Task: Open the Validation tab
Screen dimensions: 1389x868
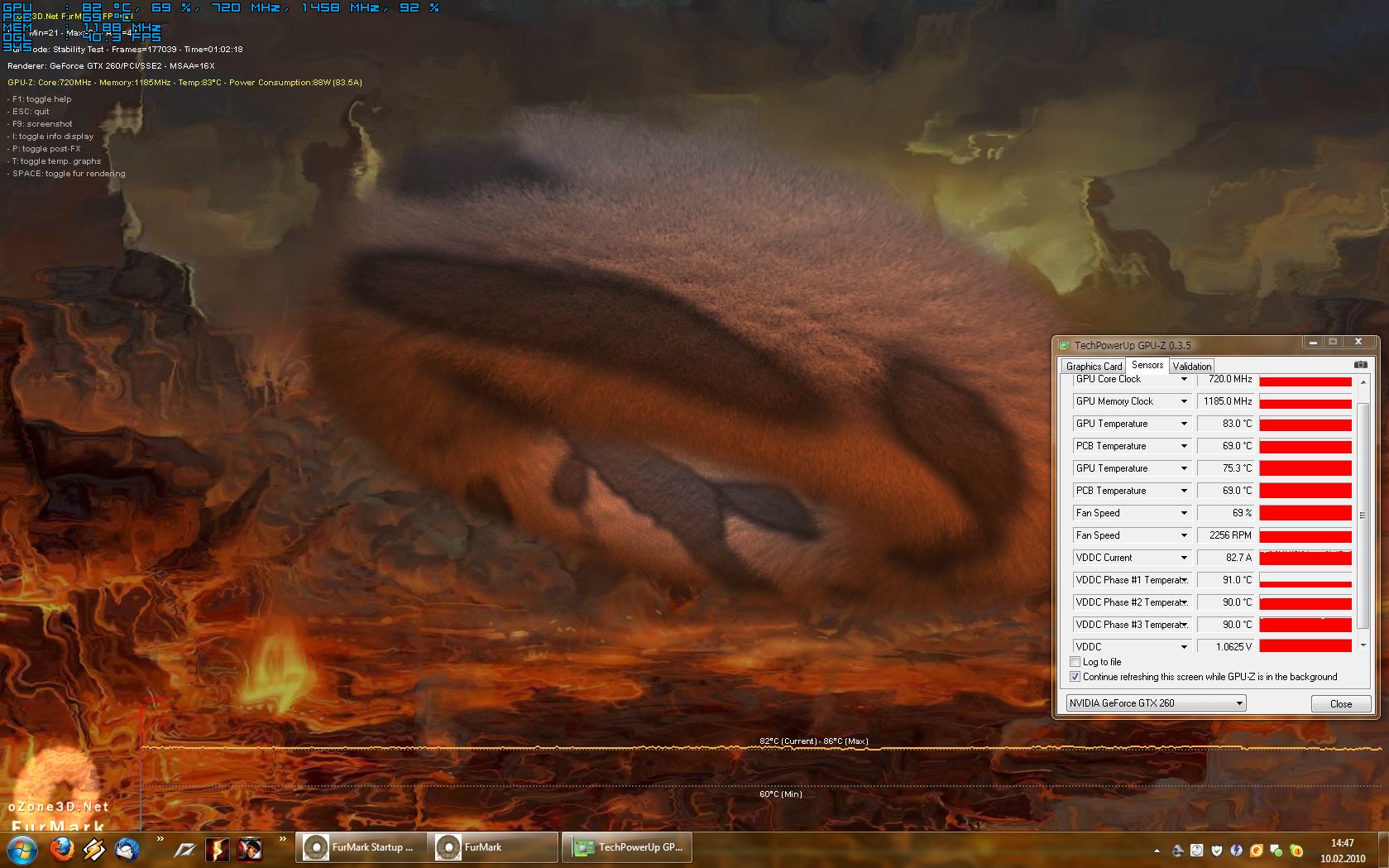Action: [x=1192, y=366]
